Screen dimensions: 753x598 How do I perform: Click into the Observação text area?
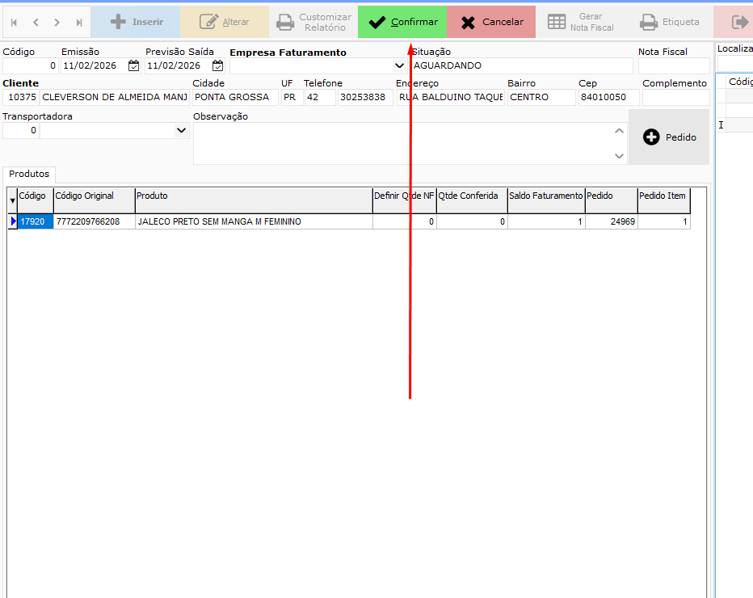tap(402, 143)
